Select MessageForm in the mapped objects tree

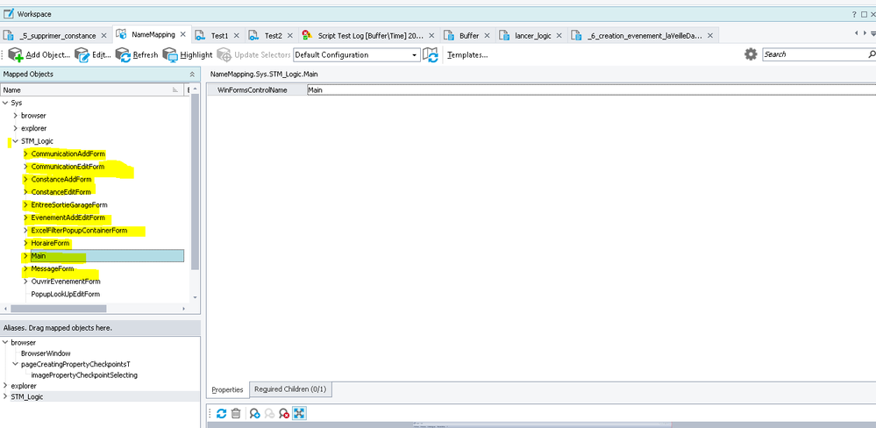53,268
